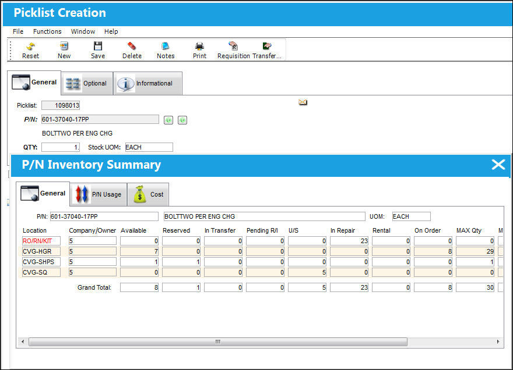Click U/S value 5 for CVG-SQ

[x=307, y=272]
